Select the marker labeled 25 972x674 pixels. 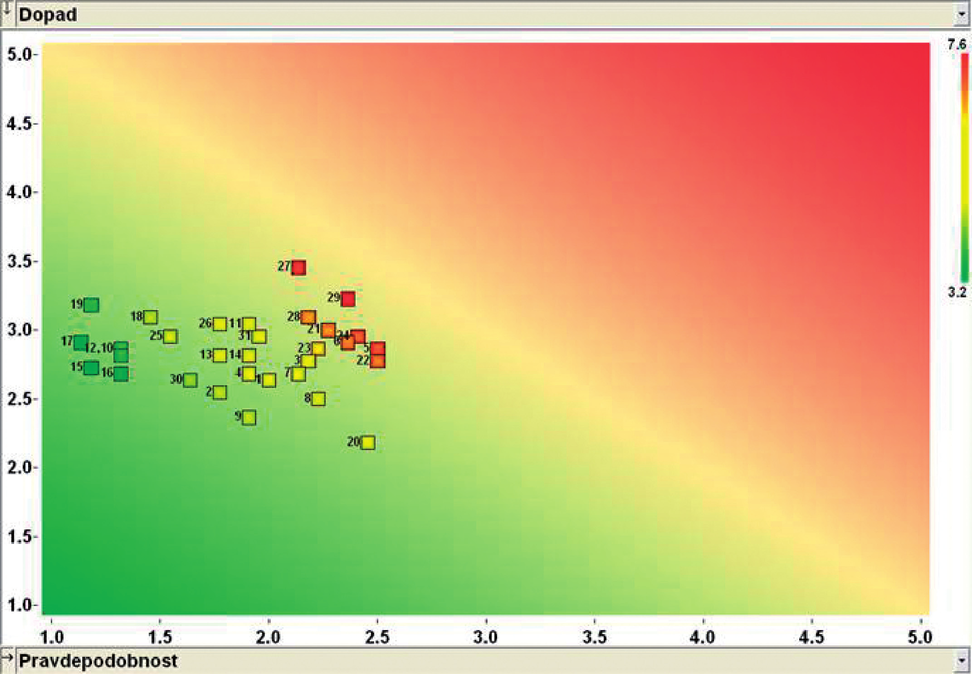pos(170,336)
